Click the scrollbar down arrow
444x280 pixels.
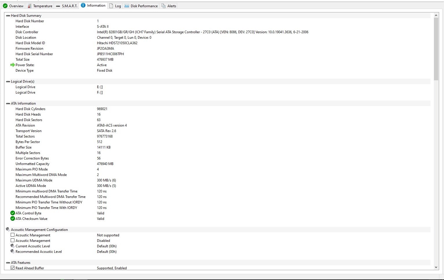[x=436, y=267]
